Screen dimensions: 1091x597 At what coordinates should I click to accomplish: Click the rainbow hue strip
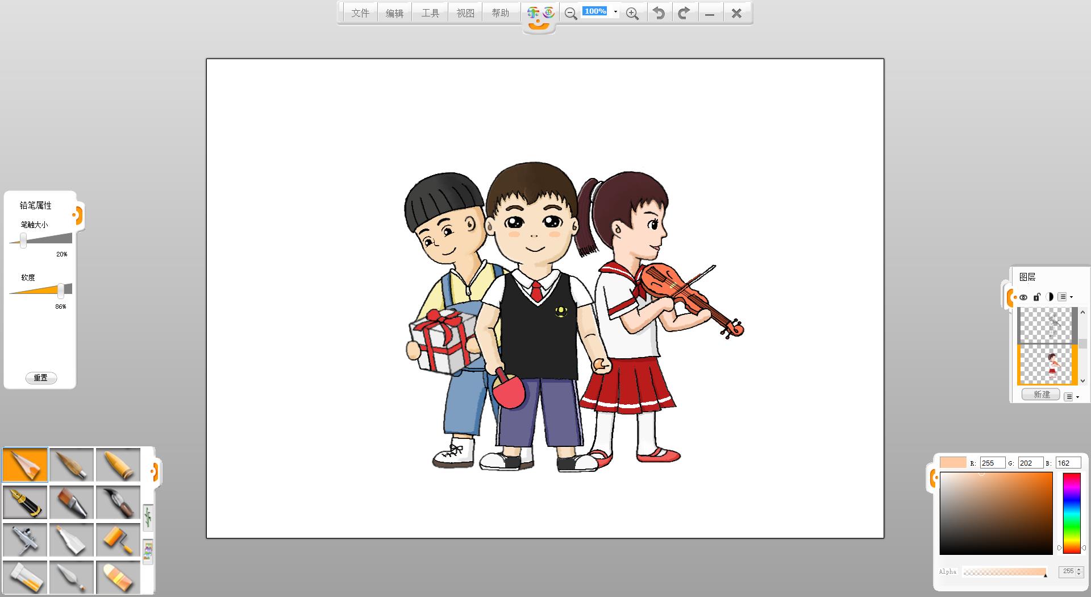pyautogui.click(x=1071, y=513)
